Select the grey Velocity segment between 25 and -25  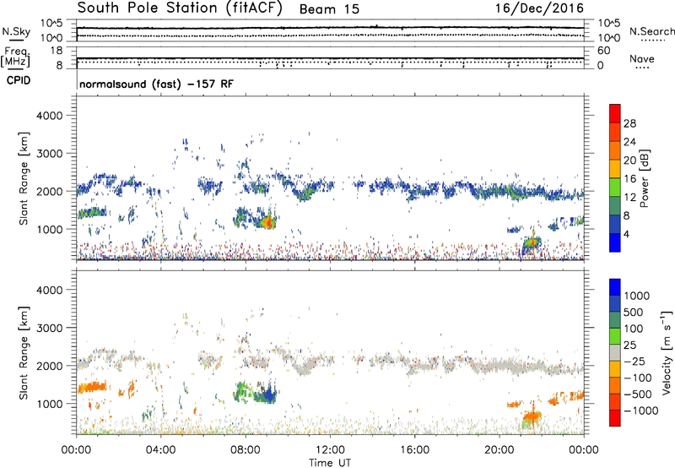615,352
